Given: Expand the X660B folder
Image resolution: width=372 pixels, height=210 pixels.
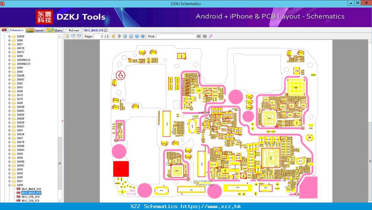Looking at the screenshot, I should coord(9,76).
